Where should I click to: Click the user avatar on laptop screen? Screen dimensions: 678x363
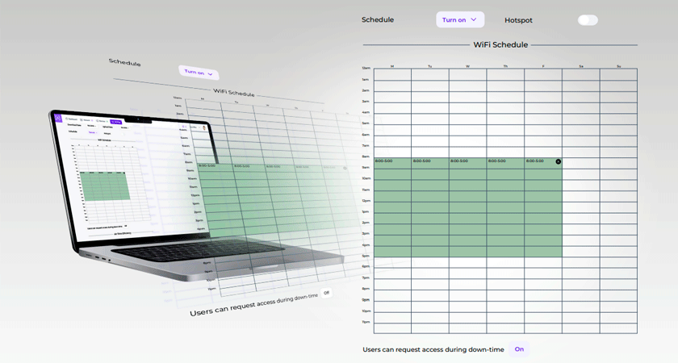(203, 127)
